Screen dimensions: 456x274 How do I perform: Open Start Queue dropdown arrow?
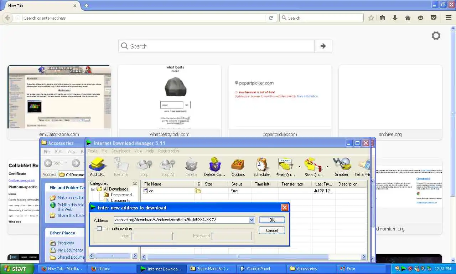pyautogui.click(x=299, y=166)
